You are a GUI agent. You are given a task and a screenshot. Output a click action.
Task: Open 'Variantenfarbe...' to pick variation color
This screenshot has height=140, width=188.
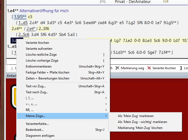(x=37, y=124)
